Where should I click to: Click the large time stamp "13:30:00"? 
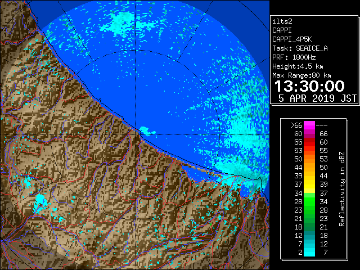[x=309, y=86]
